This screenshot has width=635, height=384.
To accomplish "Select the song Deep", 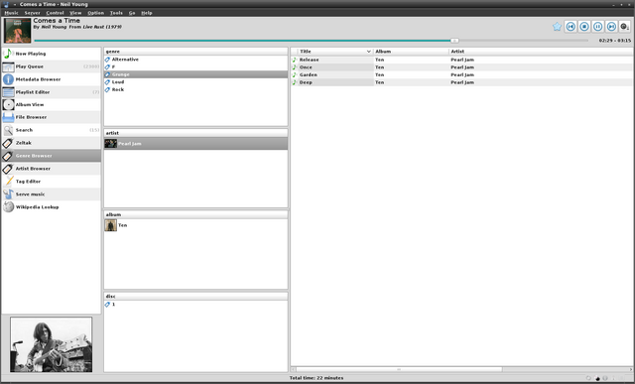I will 461,82.
